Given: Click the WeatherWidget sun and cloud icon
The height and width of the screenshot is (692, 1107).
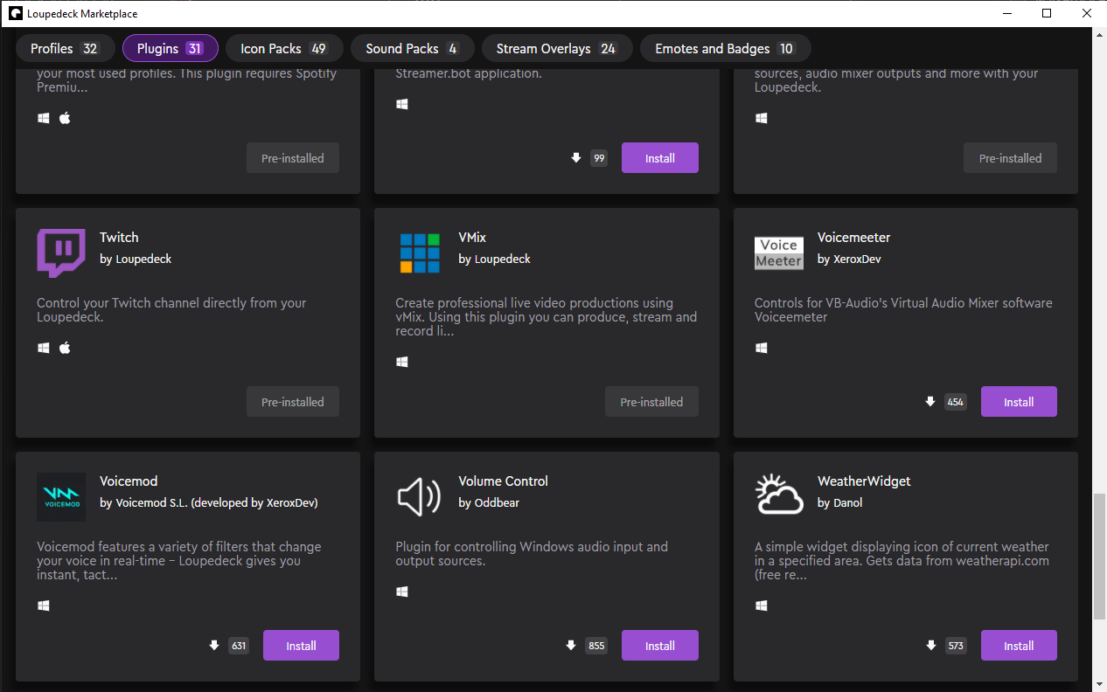Looking at the screenshot, I should click(778, 495).
